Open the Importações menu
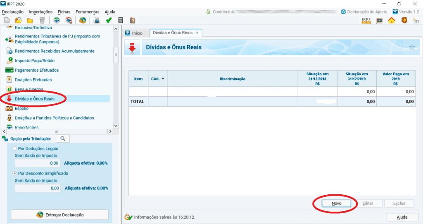 tap(40, 12)
